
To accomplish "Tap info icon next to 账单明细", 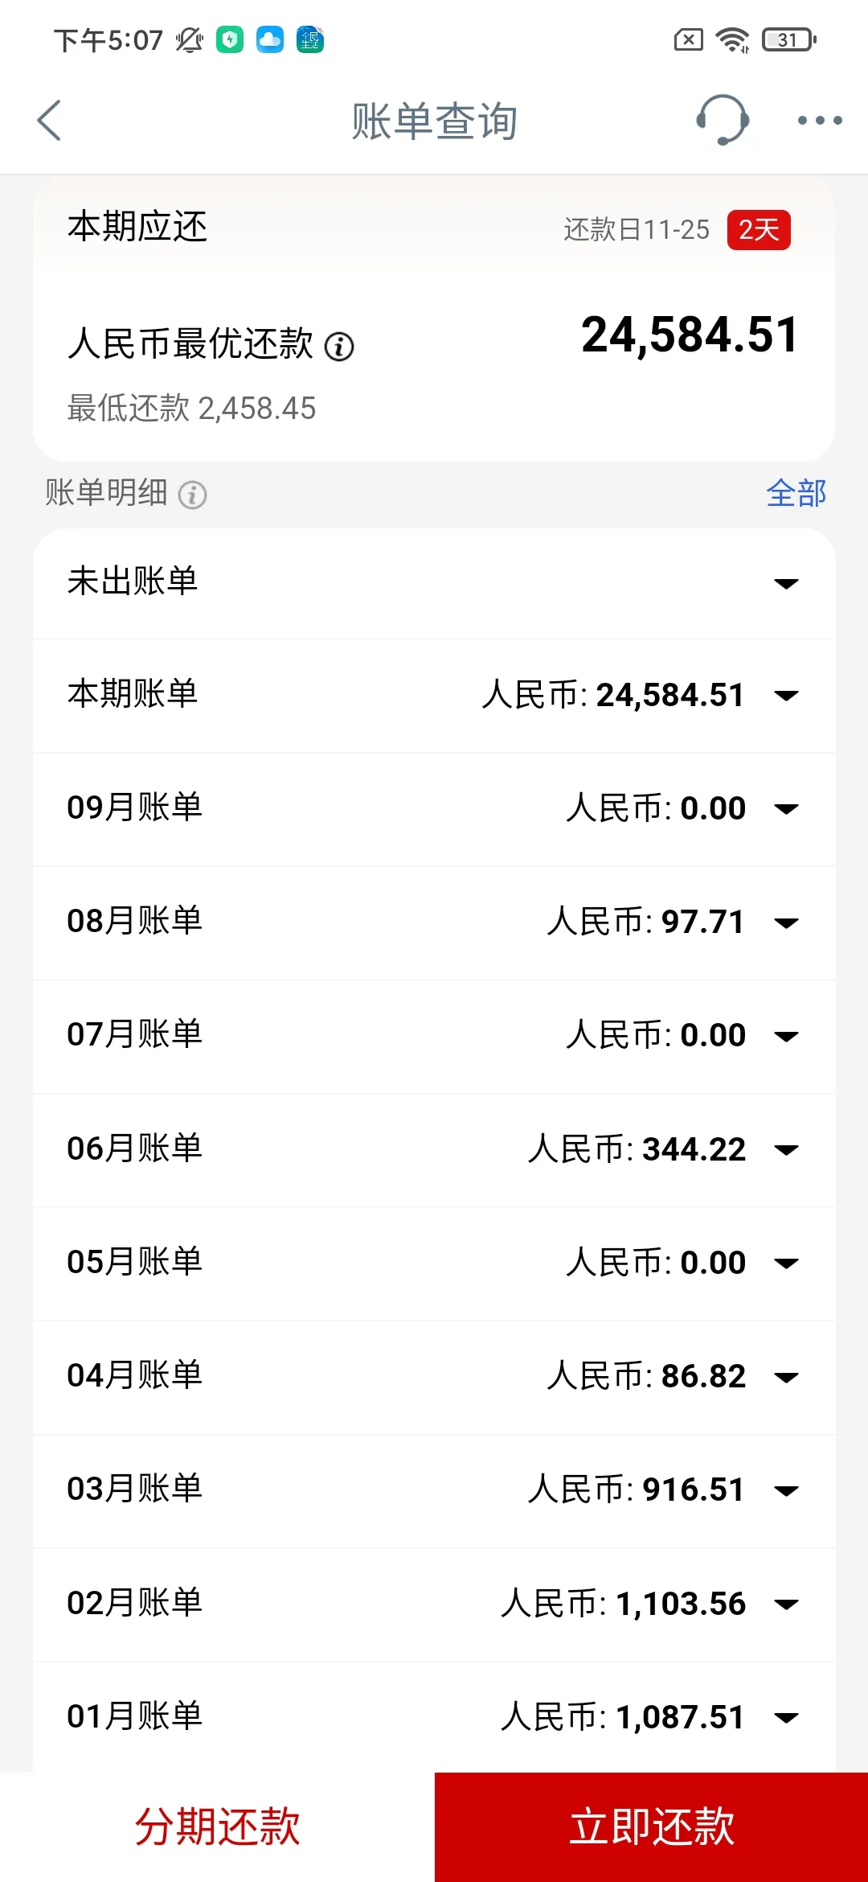I will tap(193, 495).
